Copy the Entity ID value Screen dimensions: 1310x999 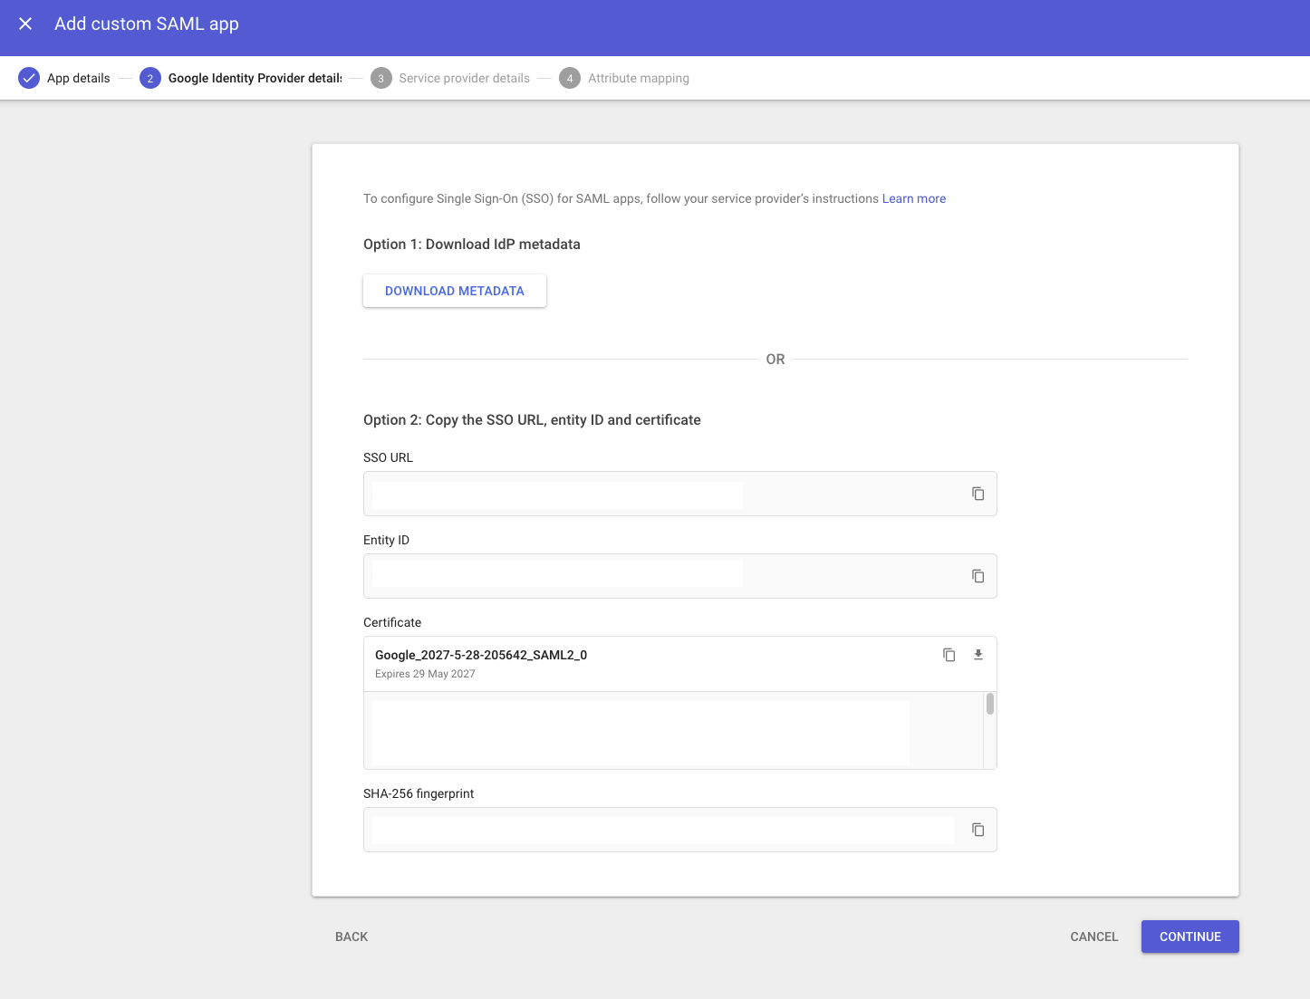978,576
